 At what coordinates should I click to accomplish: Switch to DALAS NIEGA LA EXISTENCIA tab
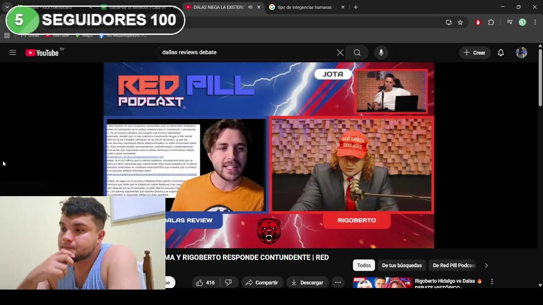coord(219,7)
